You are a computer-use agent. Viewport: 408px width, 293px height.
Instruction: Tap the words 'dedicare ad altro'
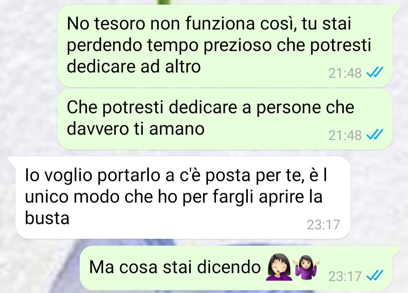tap(134, 66)
